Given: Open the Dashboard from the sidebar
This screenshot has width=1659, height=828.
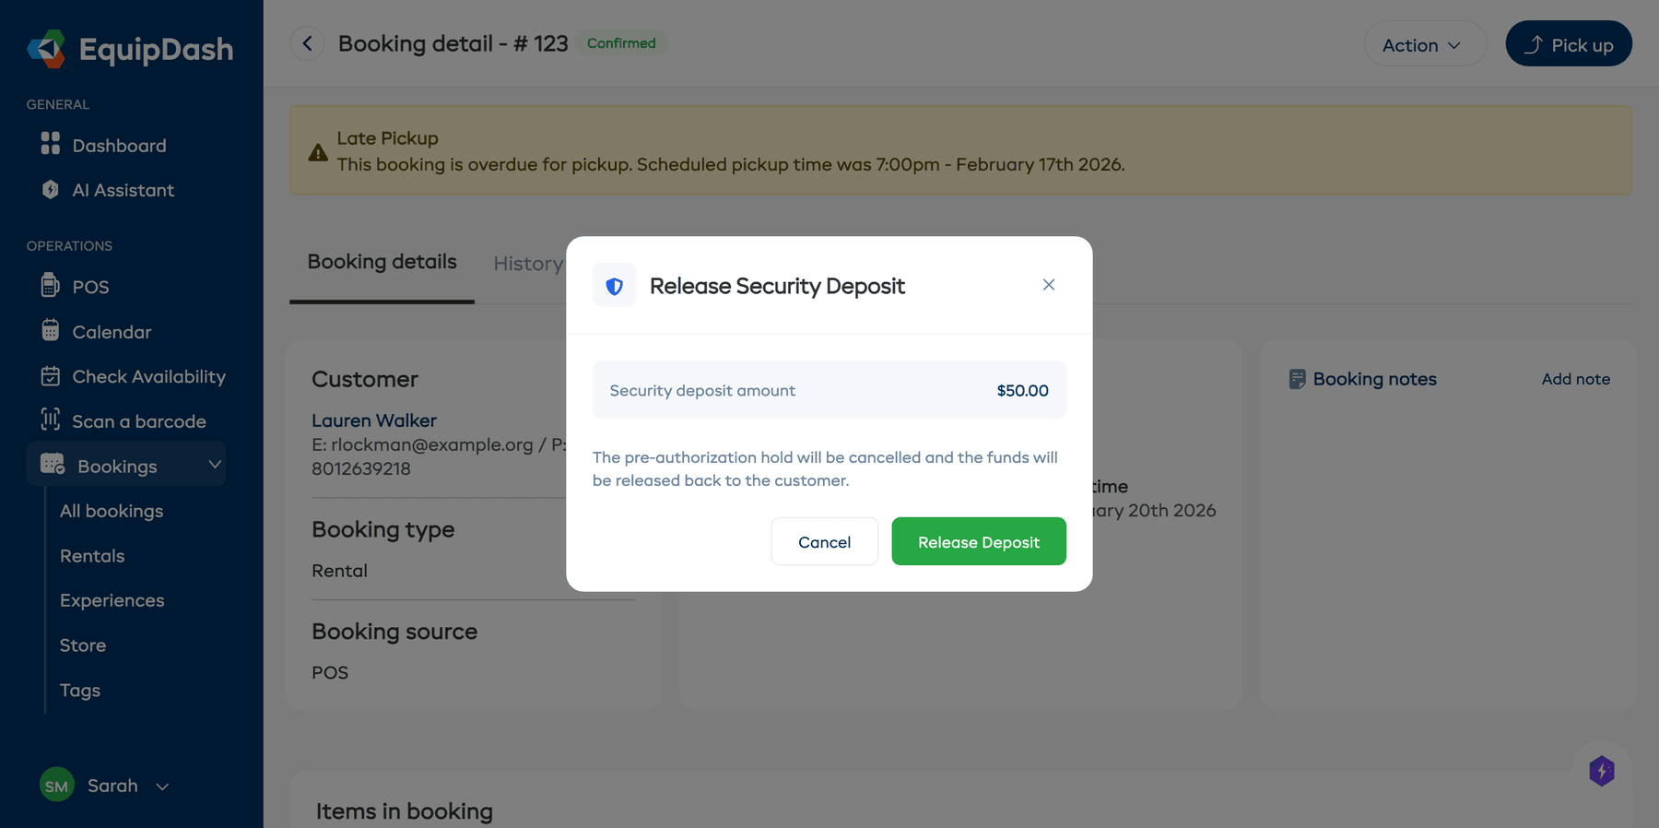Looking at the screenshot, I should pyautogui.click(x=118, y=145).
